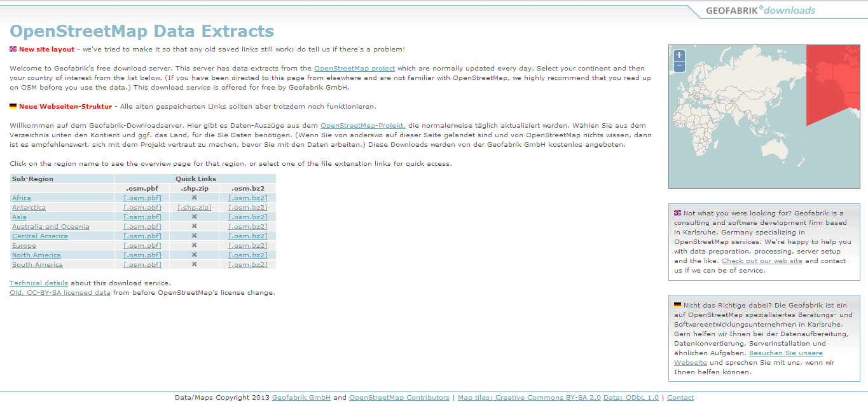This screenshot has height=413, width=868.
Task: Follow the English OpenStreetMap project link
Action: point(354,68)
